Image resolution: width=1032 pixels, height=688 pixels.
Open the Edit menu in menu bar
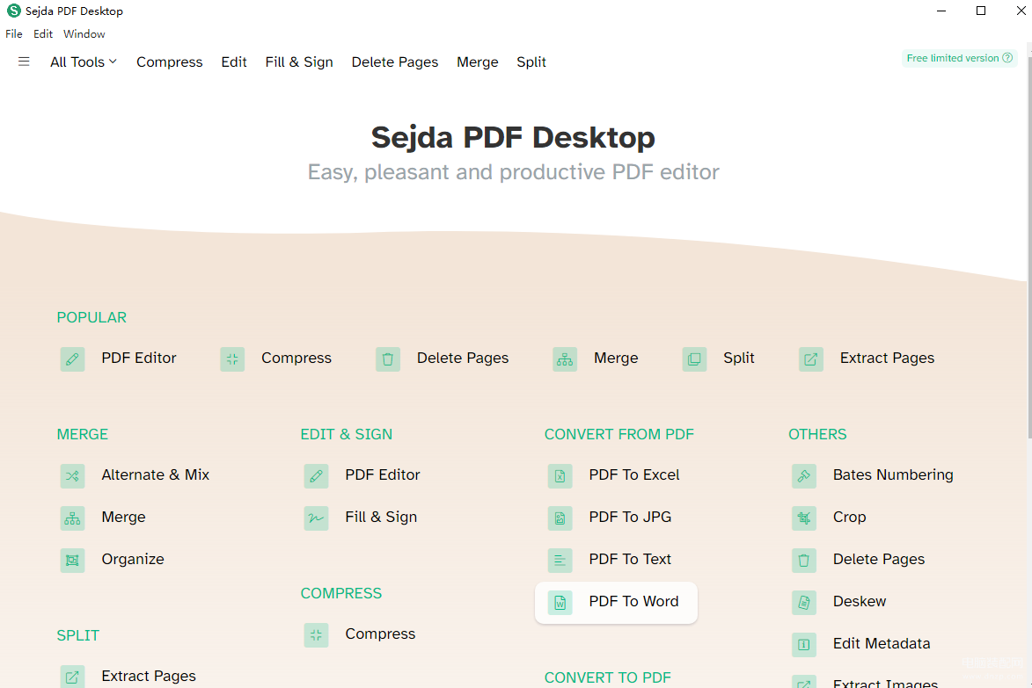(x=43, y=34)
